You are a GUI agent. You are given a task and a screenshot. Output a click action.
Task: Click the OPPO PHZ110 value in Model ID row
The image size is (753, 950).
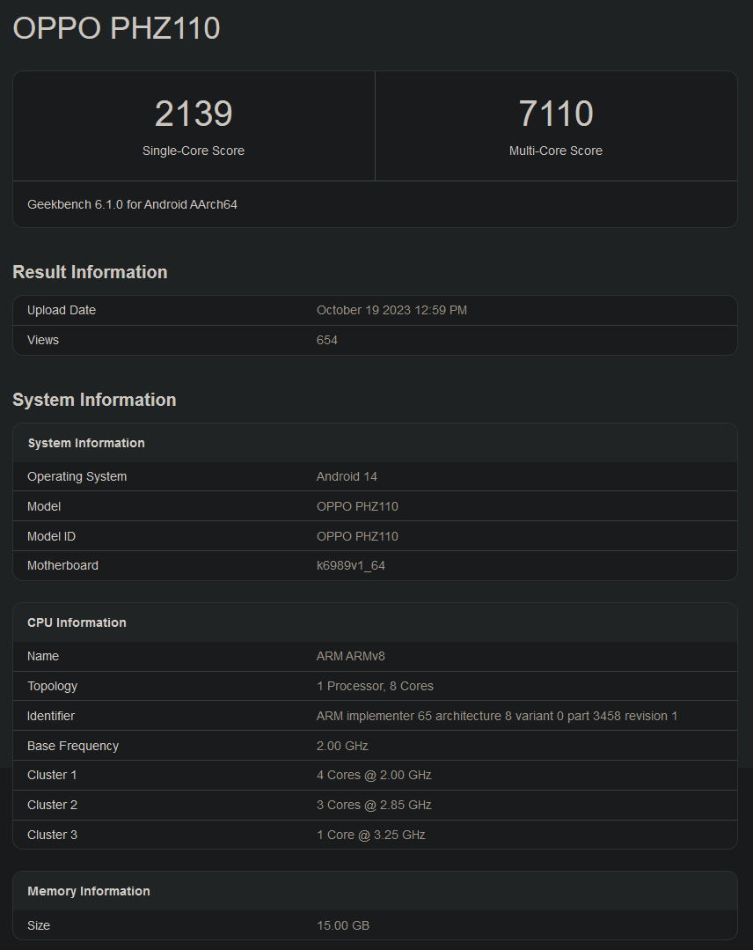click(357, 536)
